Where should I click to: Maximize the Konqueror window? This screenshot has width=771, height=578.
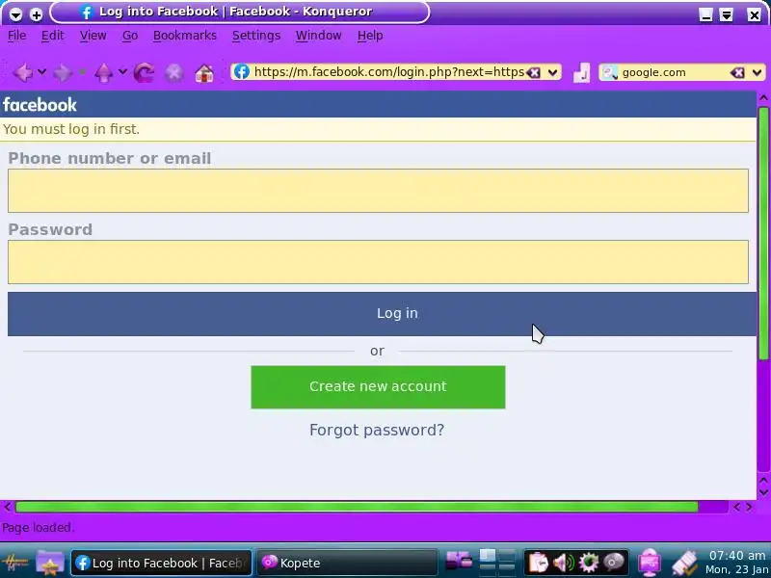click(727, 14)
